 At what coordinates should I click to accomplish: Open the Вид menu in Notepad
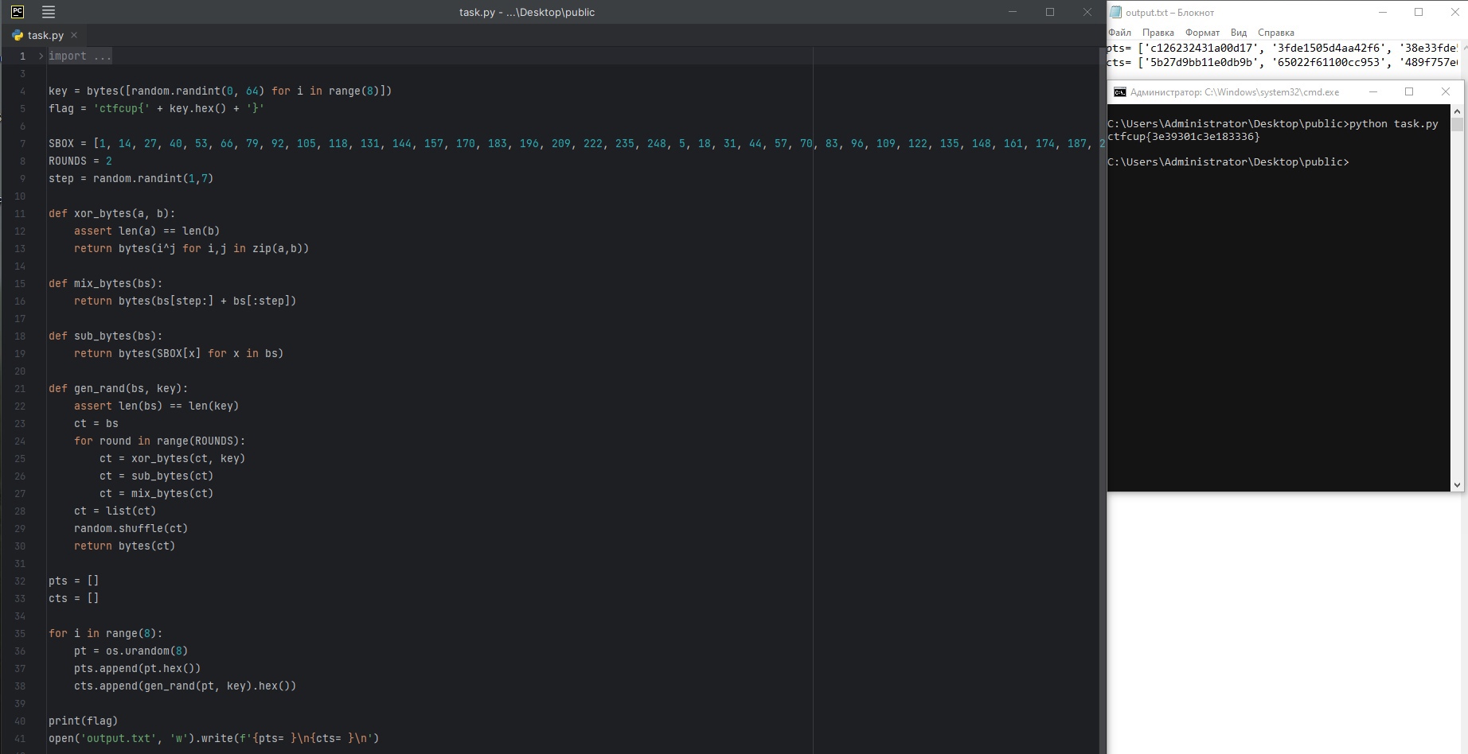point(1238,33)
